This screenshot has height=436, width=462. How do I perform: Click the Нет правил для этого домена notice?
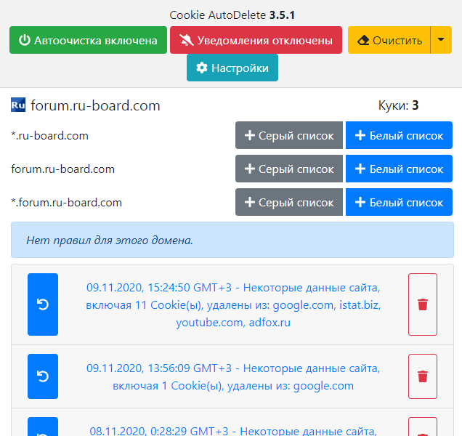(232, 240)
